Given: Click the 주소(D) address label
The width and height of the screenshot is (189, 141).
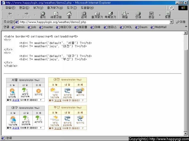Looking at the screenshot, I should (x=9, y=22).
